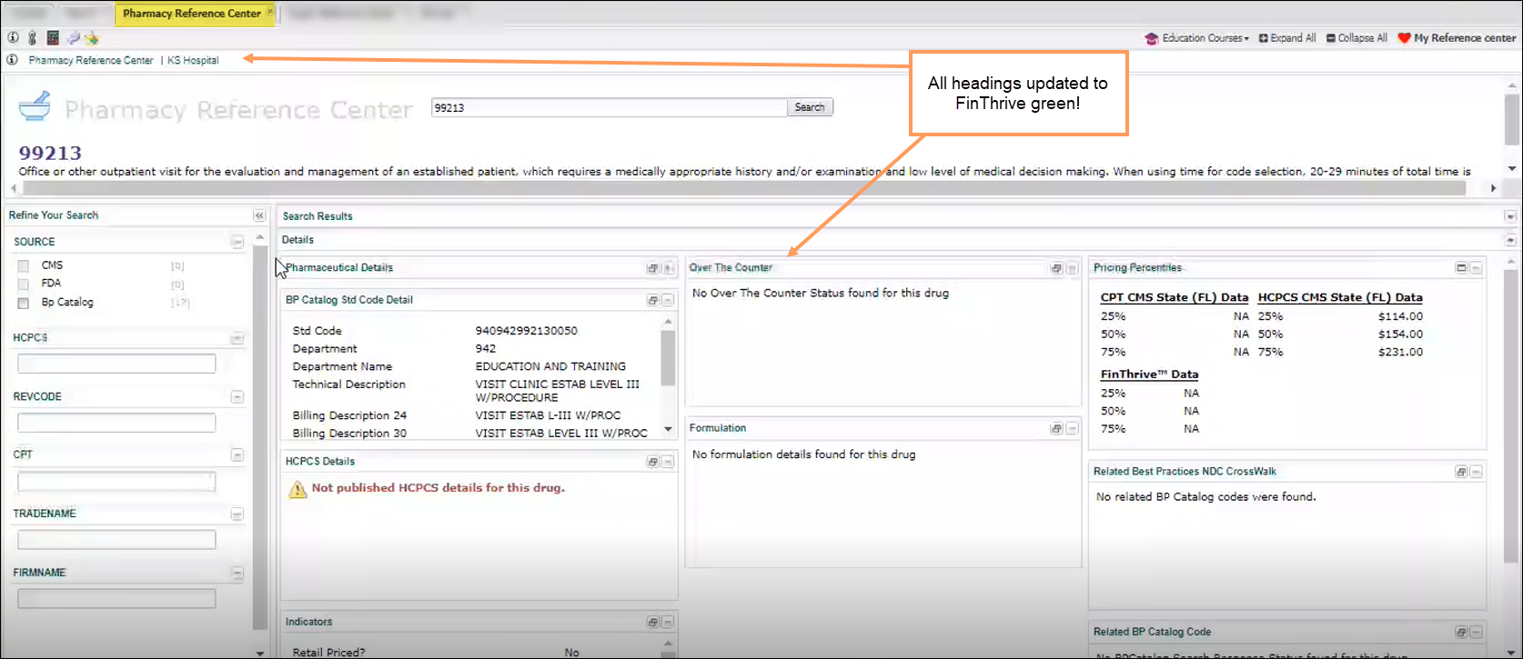Maximize the Pricing Percentiles panel
Screen dimensions: 1523x659
(x=1461, y=268)
